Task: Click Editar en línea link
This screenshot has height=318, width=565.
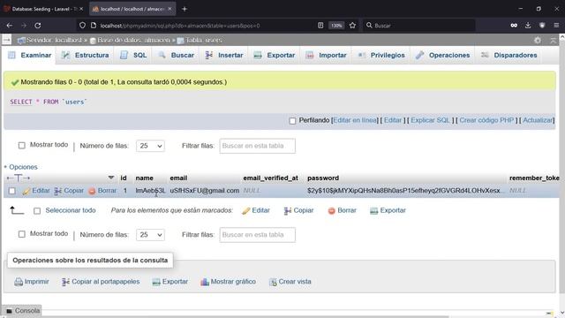Action: pos(355,120)
